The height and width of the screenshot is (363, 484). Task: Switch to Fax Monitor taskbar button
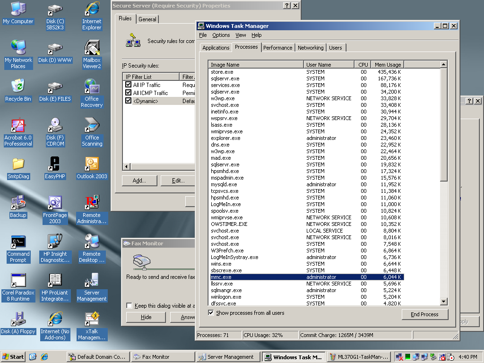click(163, 357)
